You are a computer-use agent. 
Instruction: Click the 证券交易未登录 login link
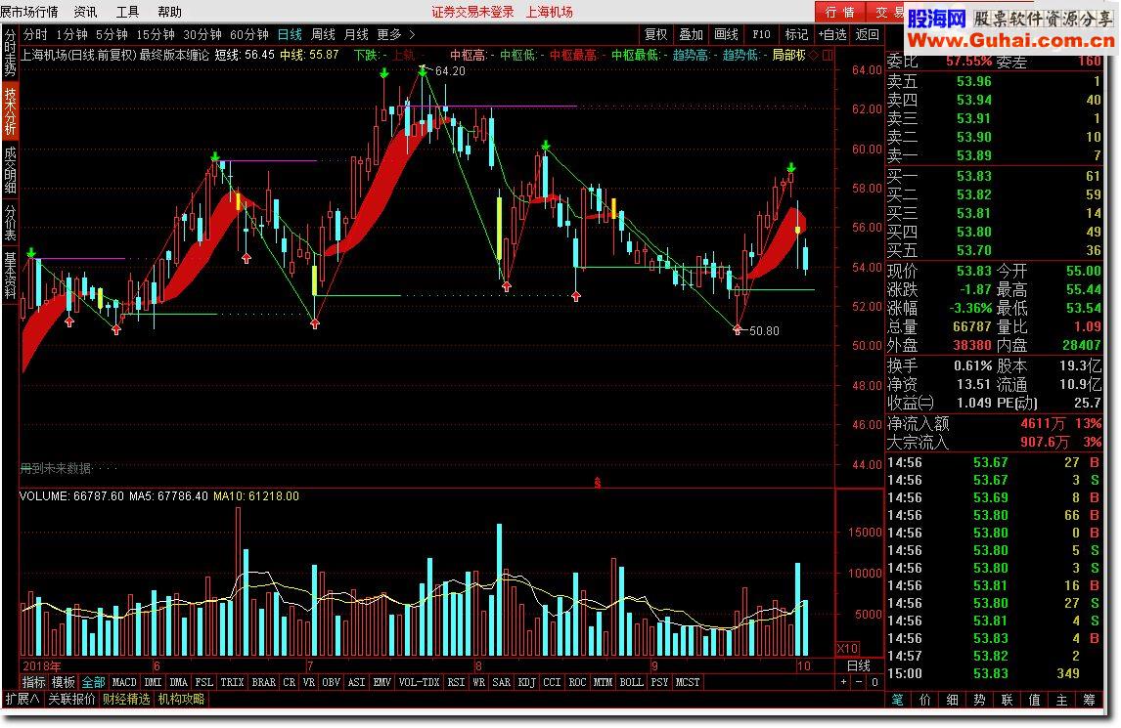[472, 12]
